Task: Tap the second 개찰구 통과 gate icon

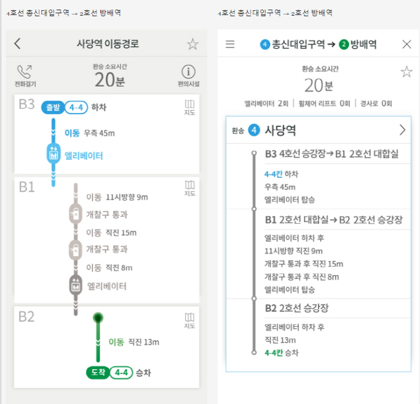Action: tap(75, 248)
